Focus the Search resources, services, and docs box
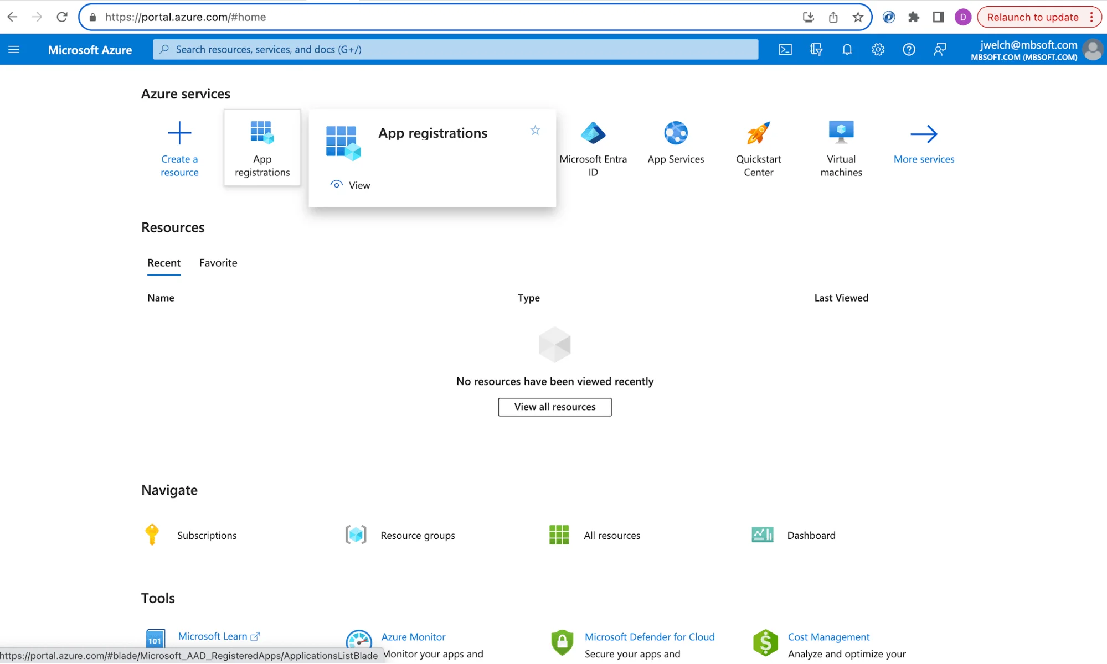The width and height of the screenshot is (1107, 664). [x=455, y=50]
